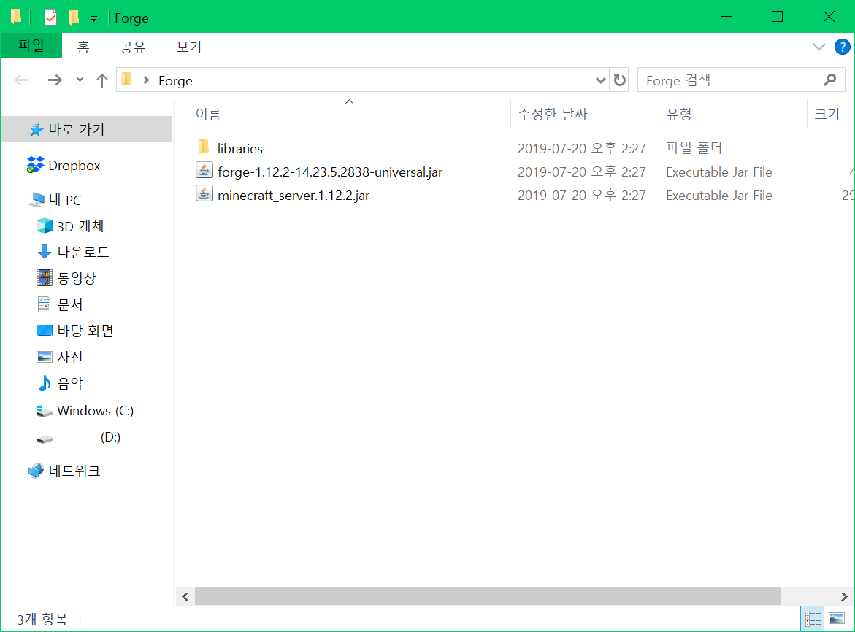This screenshot has width=855, height=632.
Task: Click the date cell of minecraft_server jar
Action: coord(581,195)
